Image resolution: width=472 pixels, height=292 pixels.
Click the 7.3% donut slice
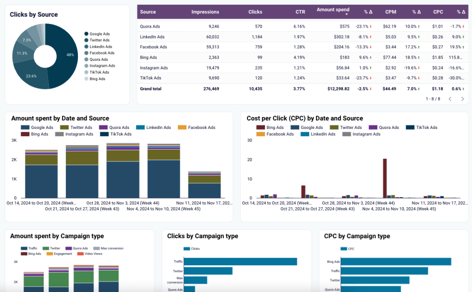pos(27,40)
